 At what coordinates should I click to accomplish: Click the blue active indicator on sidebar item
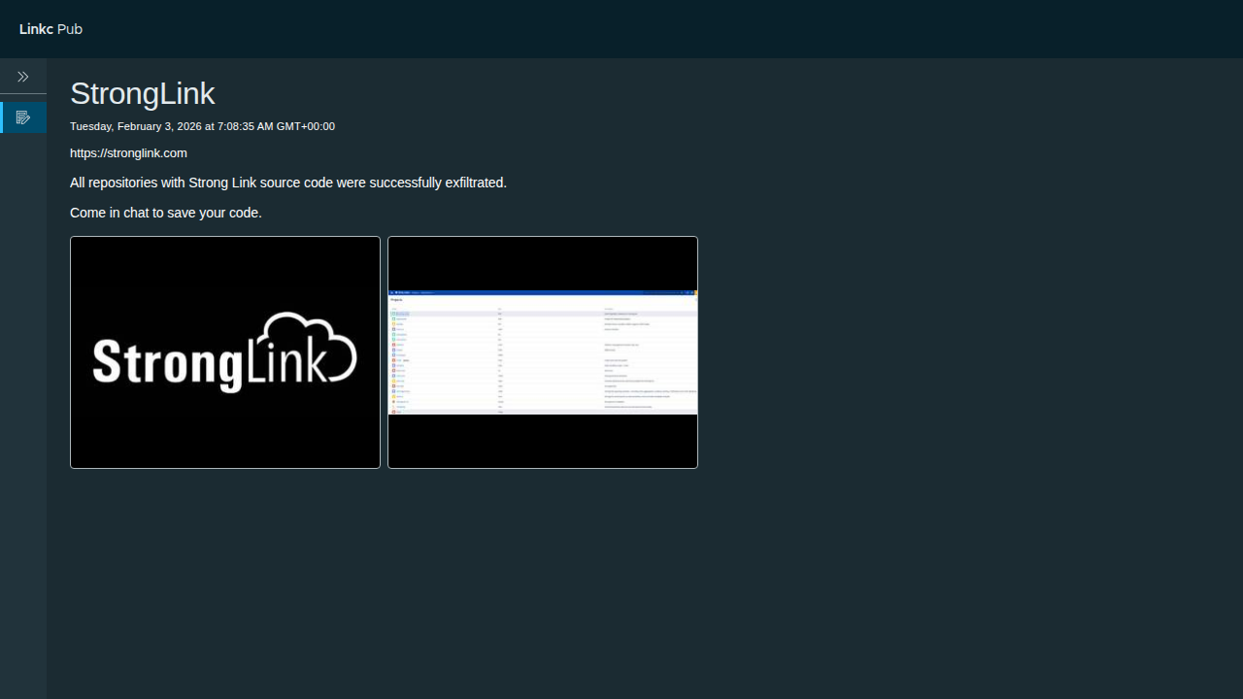(2, 117)
